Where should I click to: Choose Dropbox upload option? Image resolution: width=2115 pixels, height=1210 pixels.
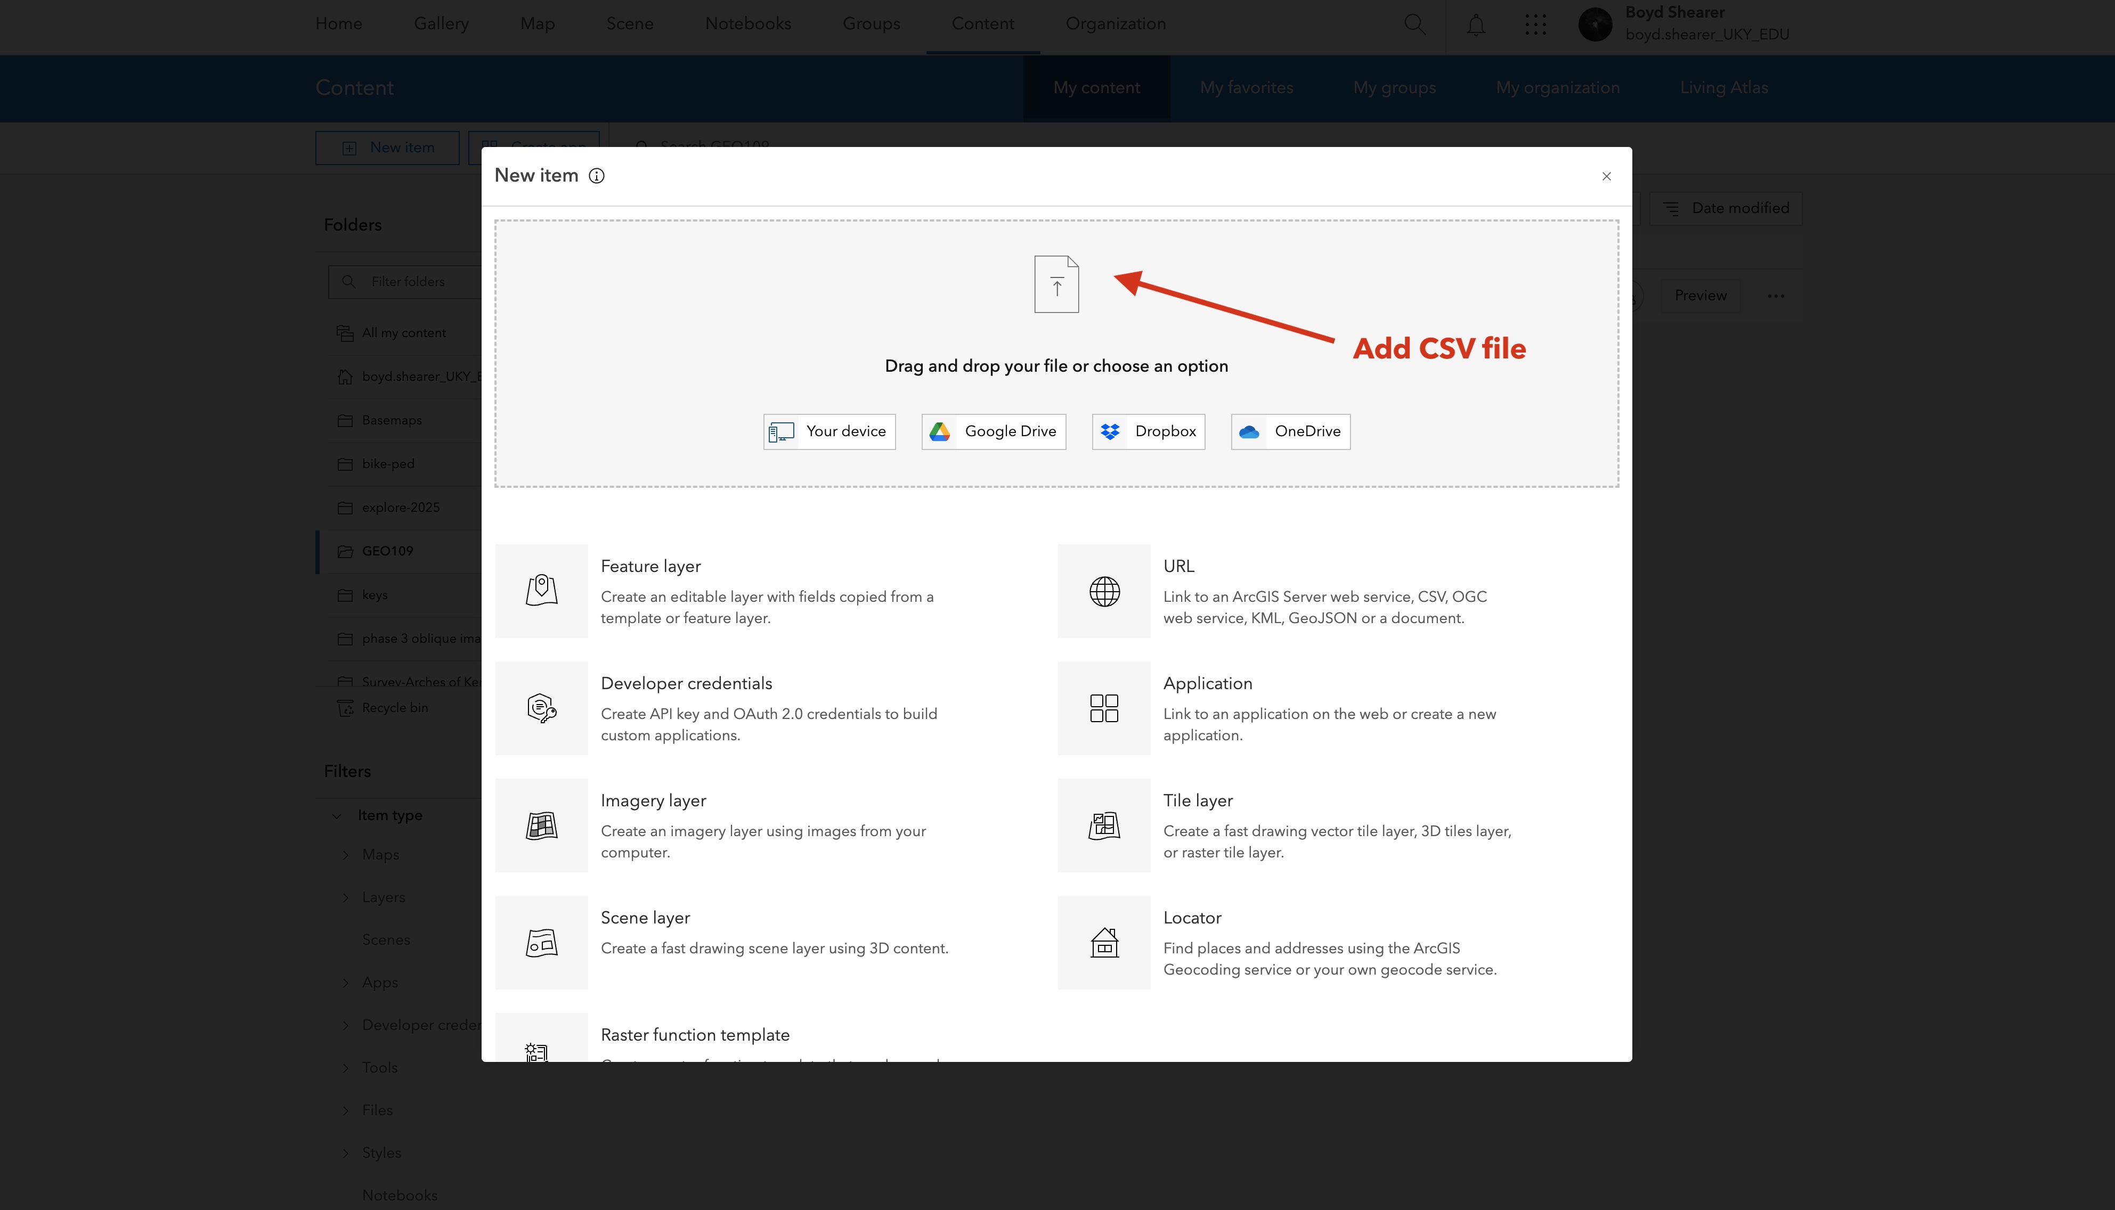(1149, 431)
